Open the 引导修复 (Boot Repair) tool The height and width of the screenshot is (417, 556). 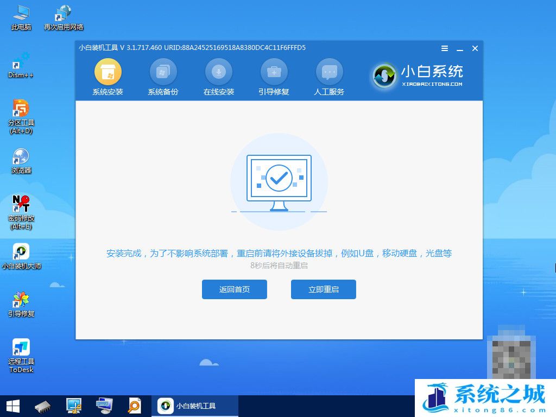click(x=274, y=76)
